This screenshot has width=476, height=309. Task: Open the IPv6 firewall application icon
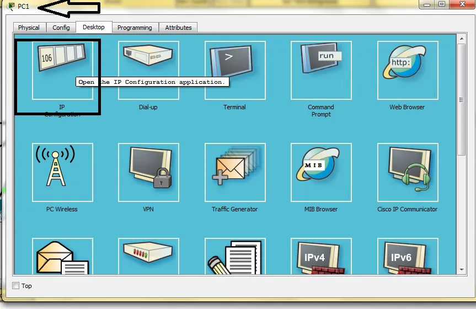point(408,256)
